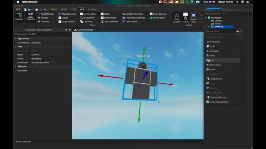Show the Output window
The width and height of the screenshot is (266, 149).
(63, 18)
